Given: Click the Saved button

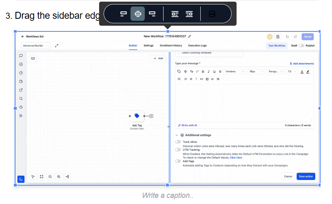Looking at the screenshot, I should click(x=308, y=37).
